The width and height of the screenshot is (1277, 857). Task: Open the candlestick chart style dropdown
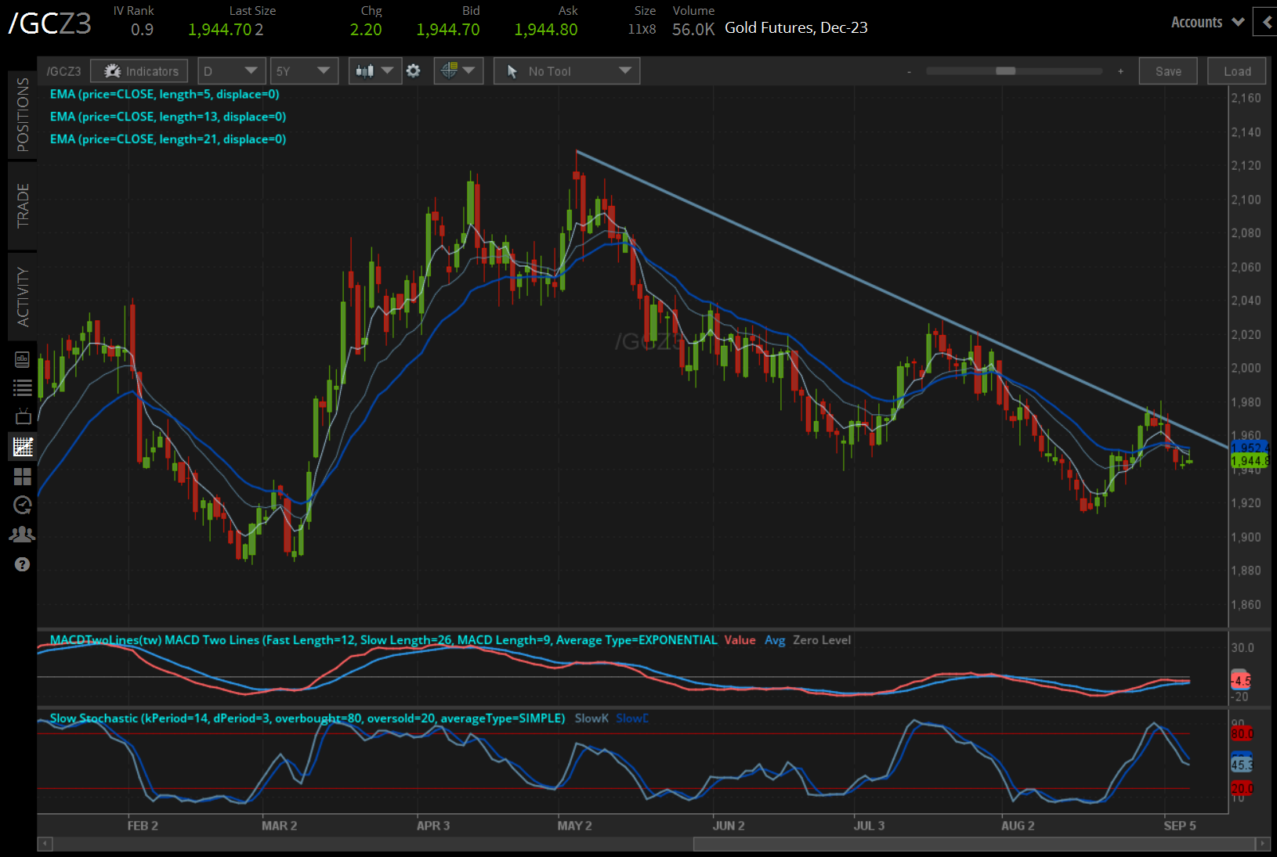tap(374, 71)
